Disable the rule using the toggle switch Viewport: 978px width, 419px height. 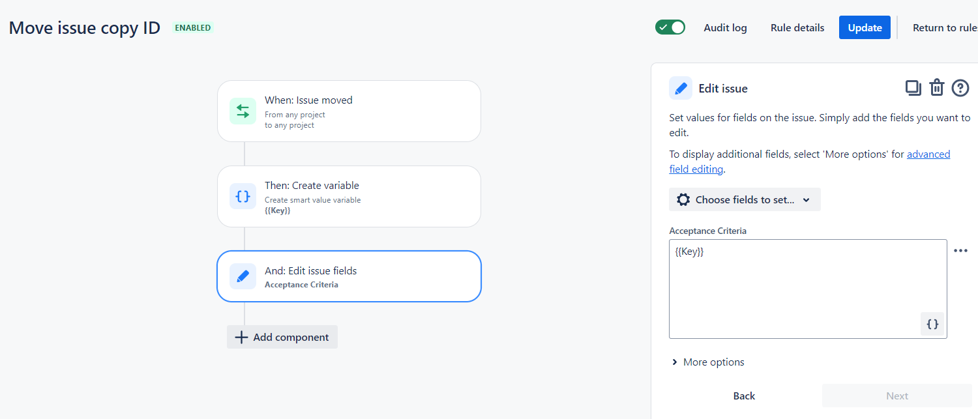click(670, 27)
